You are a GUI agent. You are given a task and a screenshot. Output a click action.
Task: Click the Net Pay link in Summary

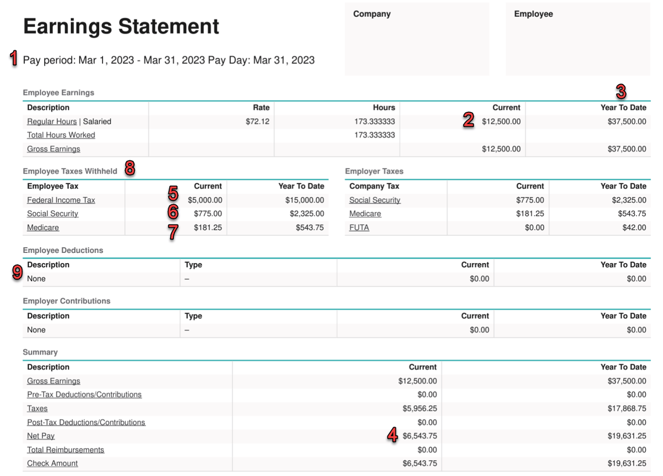(41, 436)
